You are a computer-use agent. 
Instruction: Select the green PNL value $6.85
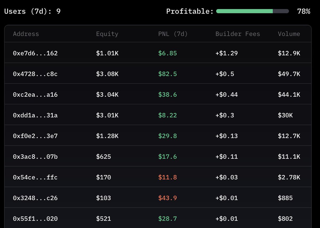tap(167, 53)
